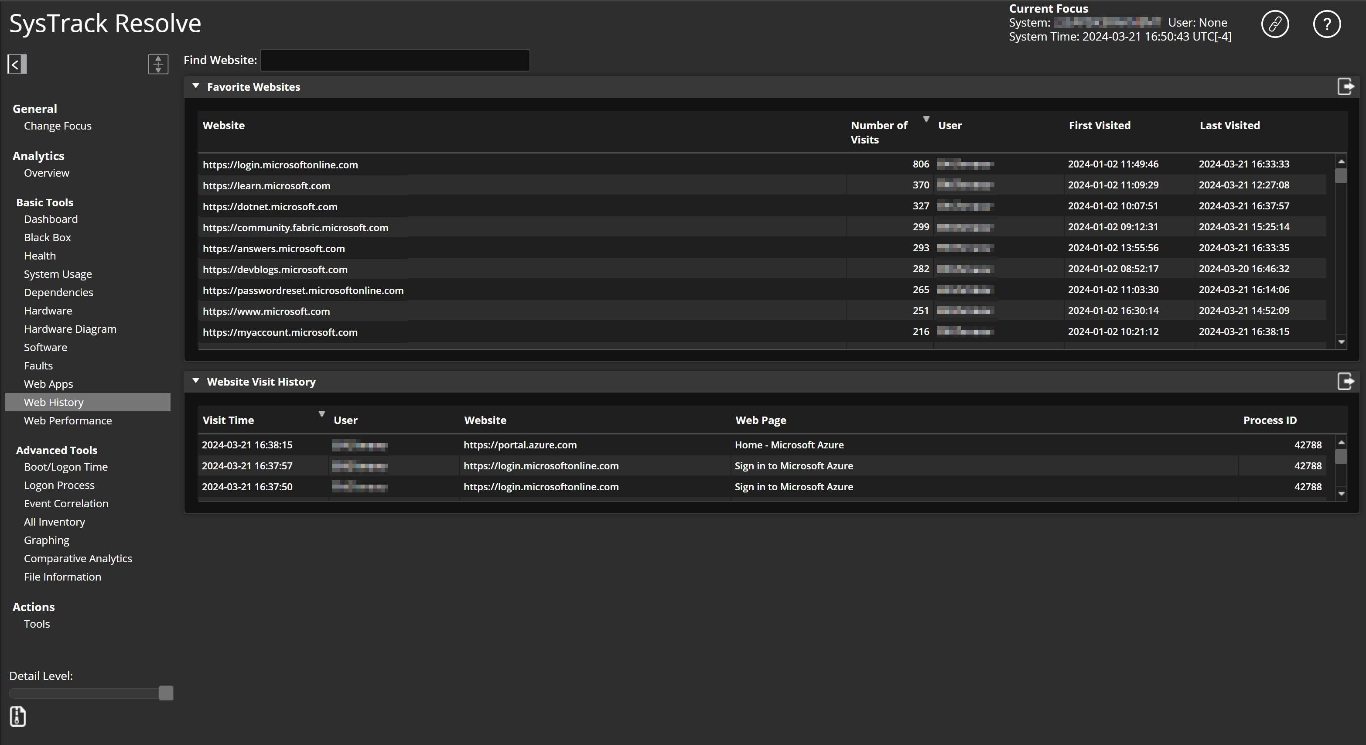
Task: Click the expand/collapse sections icon
Action: point(158,64)
